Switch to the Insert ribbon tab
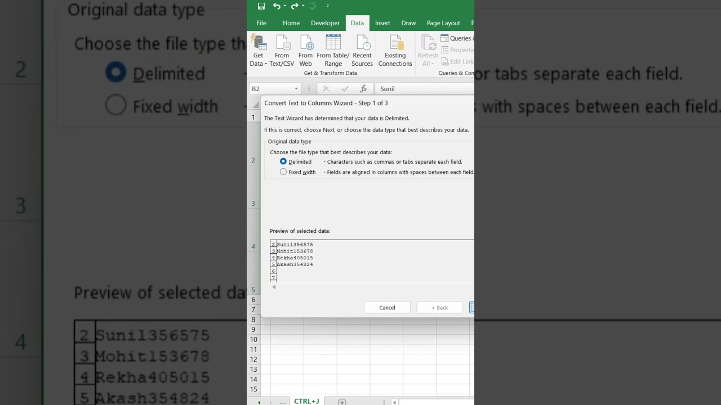 pyautogui.click(x=382, y=23)
